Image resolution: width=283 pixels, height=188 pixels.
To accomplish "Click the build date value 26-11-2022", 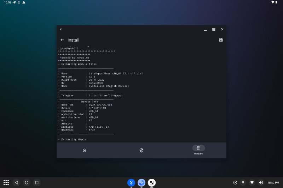I will (97, 80).
